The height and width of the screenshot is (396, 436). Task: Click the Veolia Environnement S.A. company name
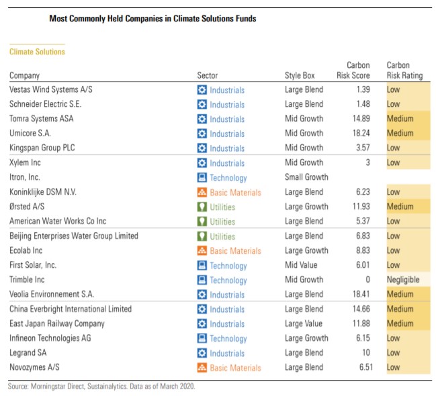(51, 295)
